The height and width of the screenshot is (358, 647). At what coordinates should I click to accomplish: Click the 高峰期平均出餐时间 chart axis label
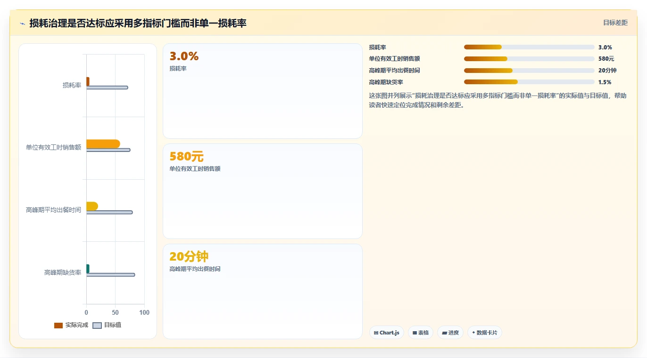54,210
